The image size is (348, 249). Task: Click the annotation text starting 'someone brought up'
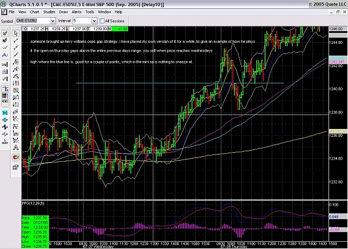[x=143, y=42]
